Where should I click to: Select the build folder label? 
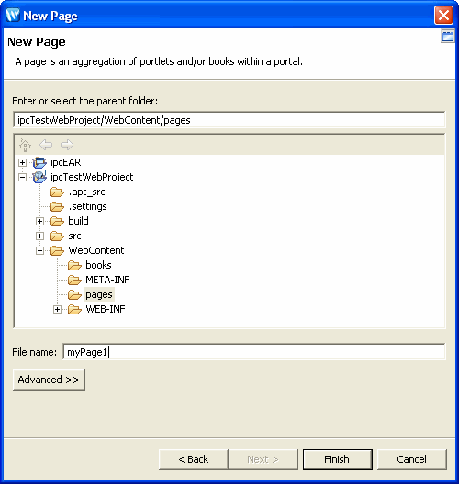78,221
